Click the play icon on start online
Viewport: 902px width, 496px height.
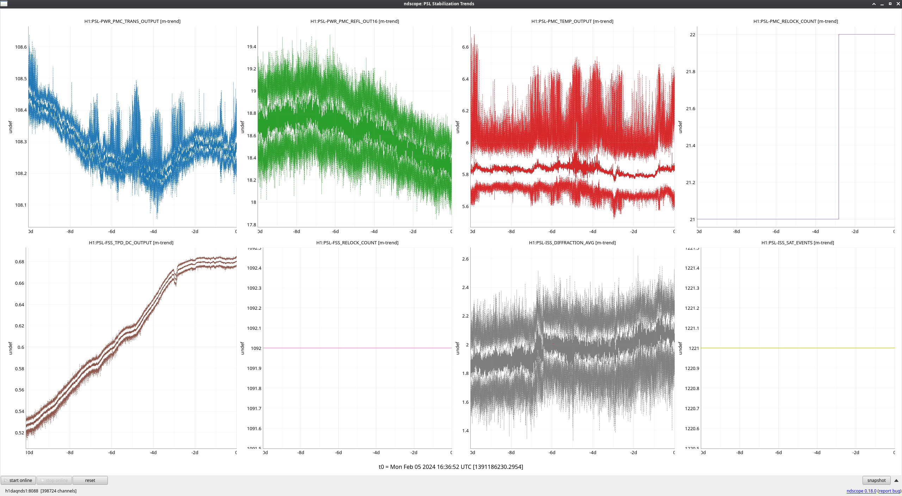(6, 480)
